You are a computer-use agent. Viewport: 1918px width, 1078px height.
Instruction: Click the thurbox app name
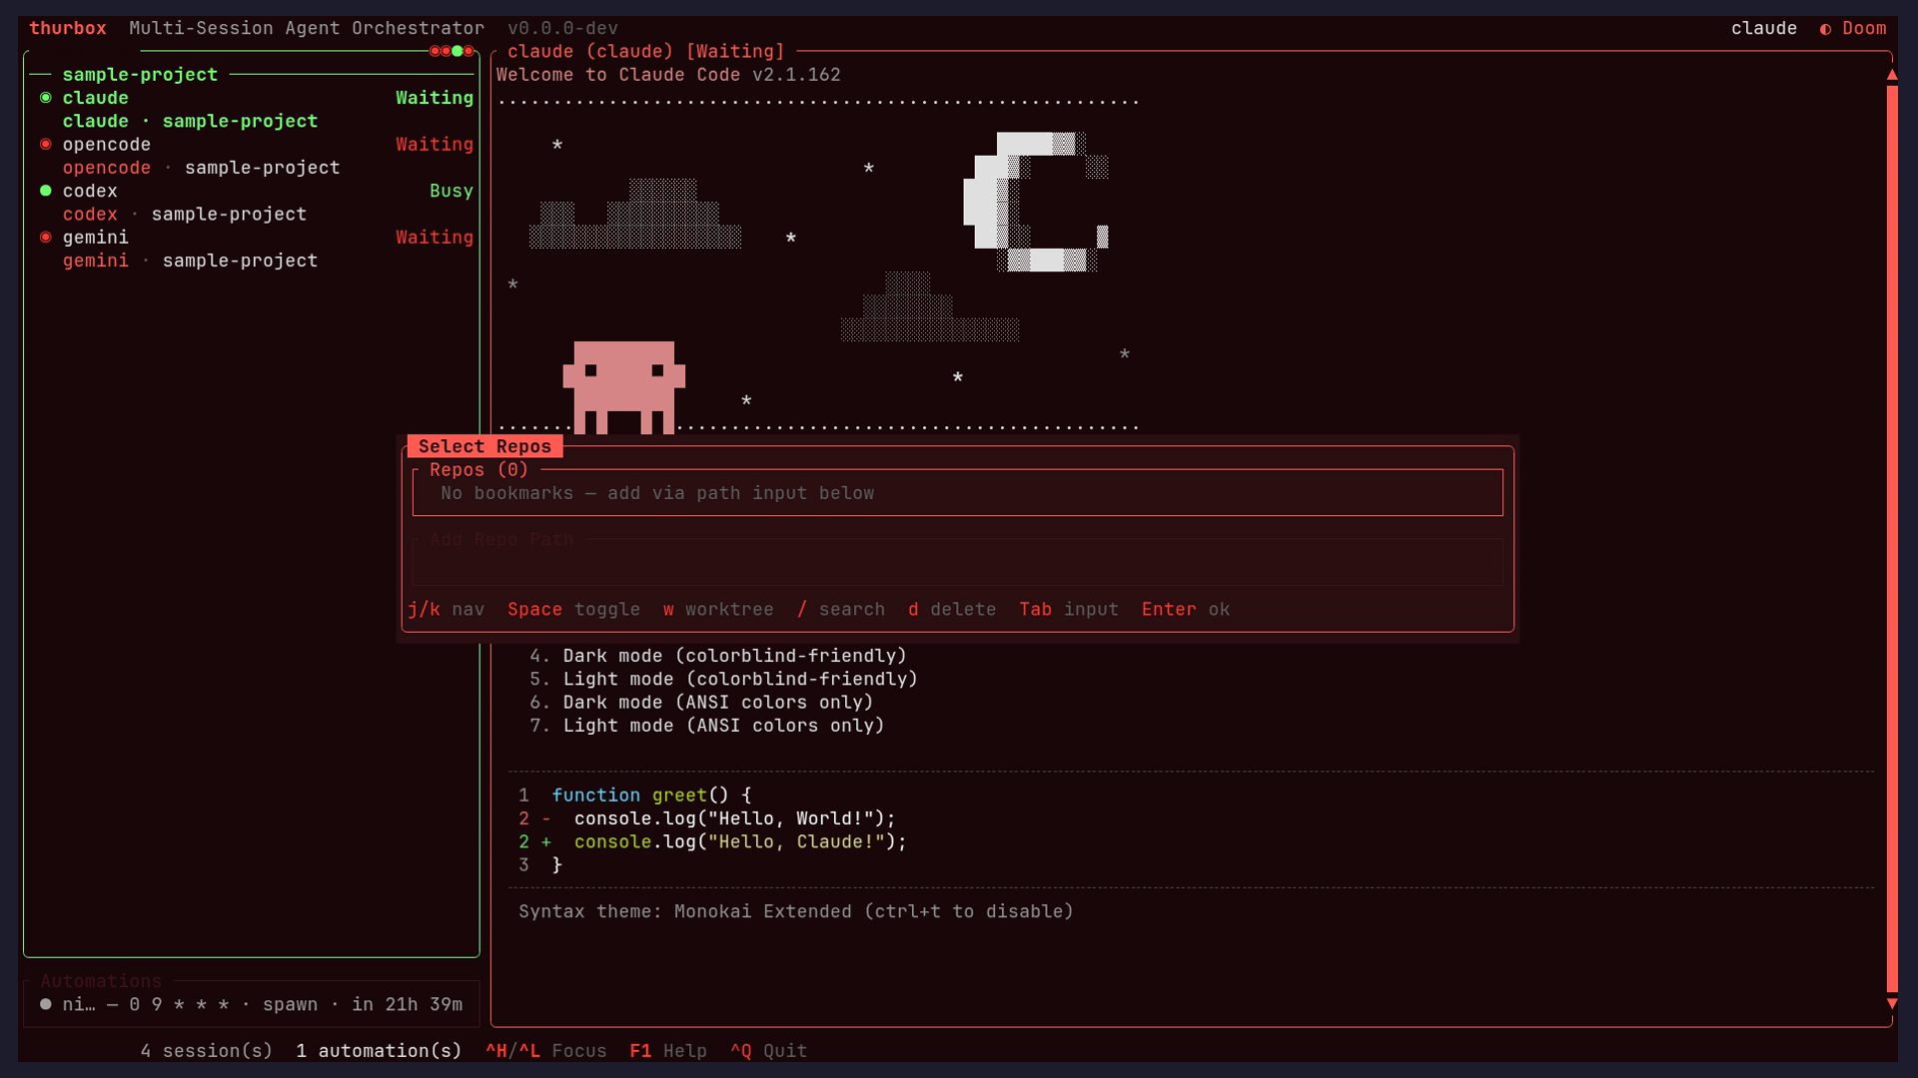tap(68, 29)
